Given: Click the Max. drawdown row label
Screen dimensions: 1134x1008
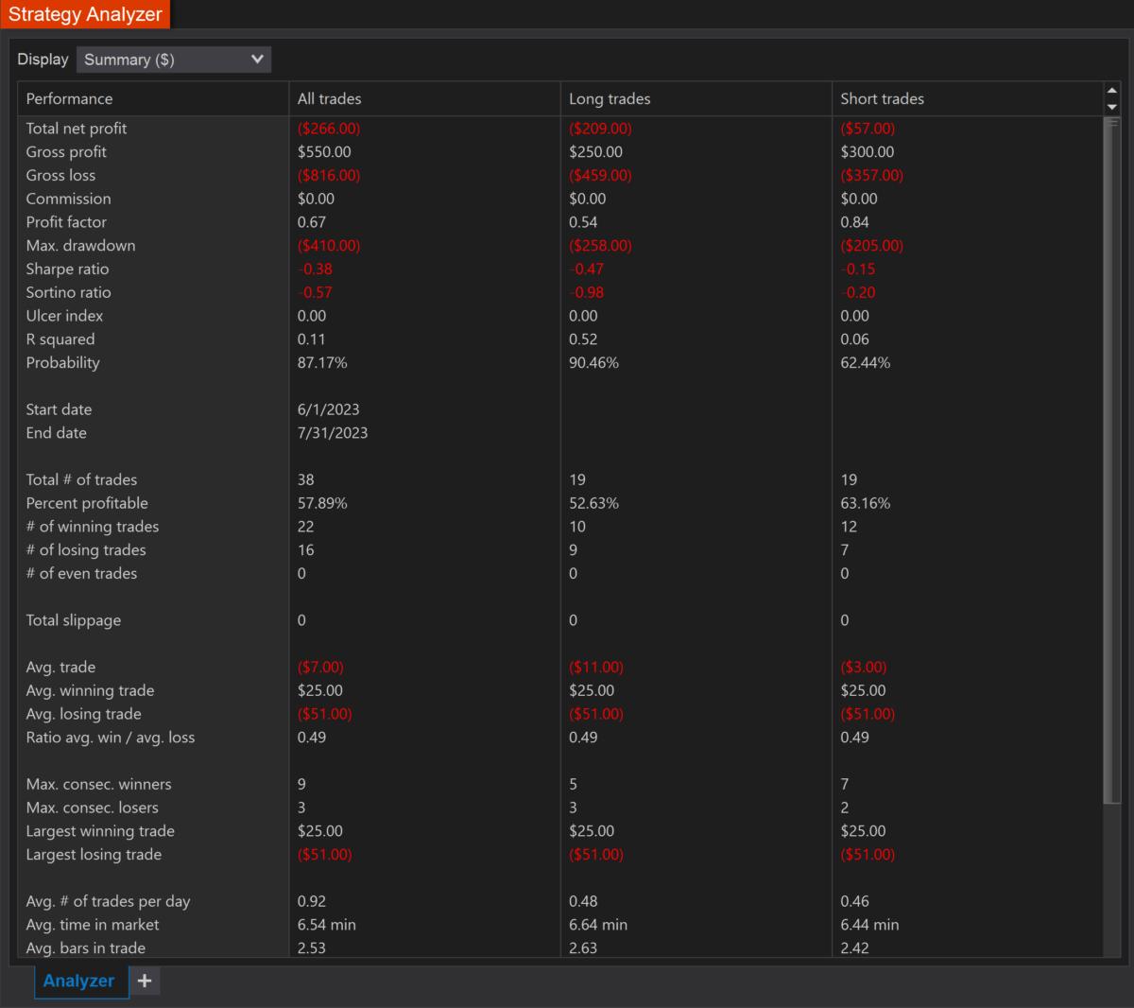Looking at the screenshot, I should click(x=80, y=246).
